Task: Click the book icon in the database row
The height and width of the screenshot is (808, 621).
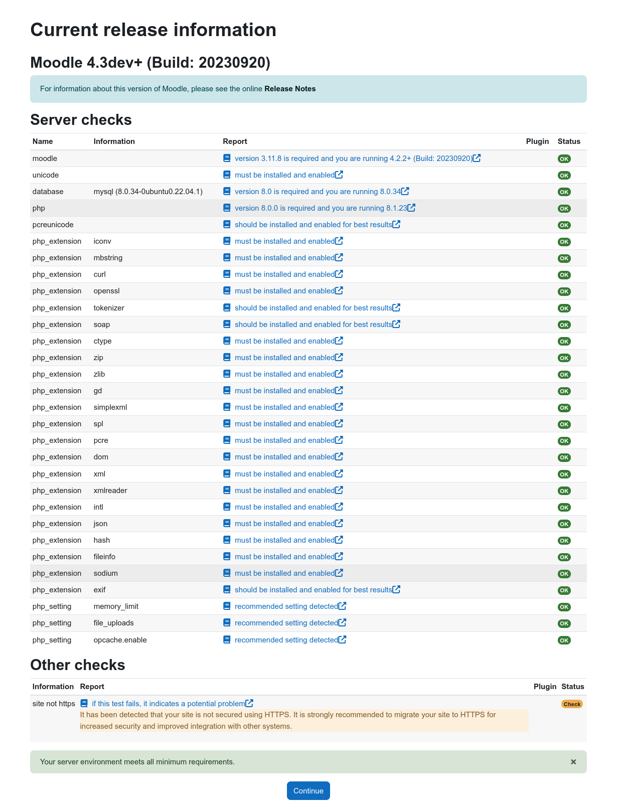Action: coord(227,191)
